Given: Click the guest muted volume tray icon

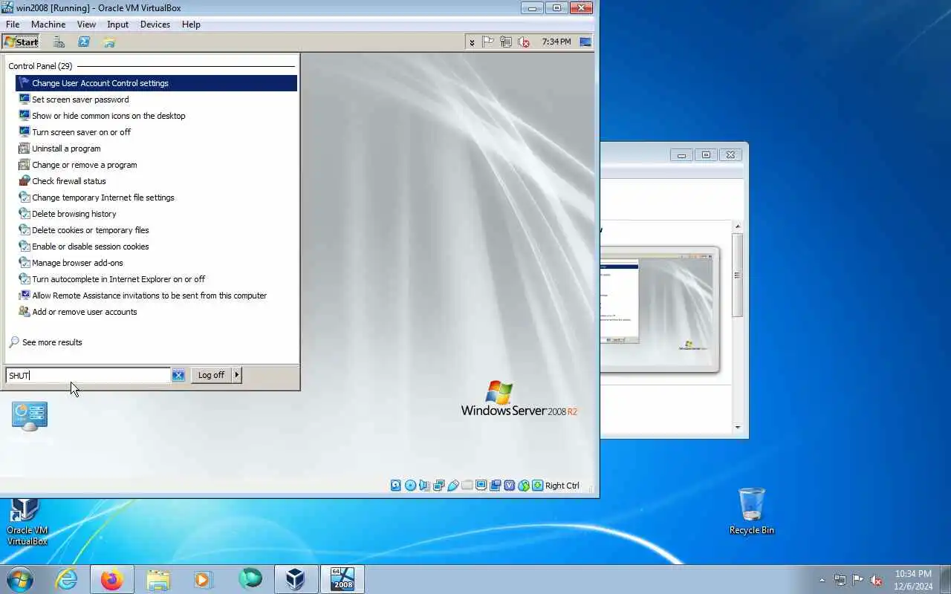Looking at the screenshot, I should (x=524, y=42).
